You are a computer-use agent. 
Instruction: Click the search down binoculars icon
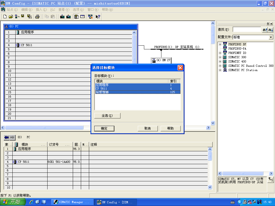click(x=271, y=30)
